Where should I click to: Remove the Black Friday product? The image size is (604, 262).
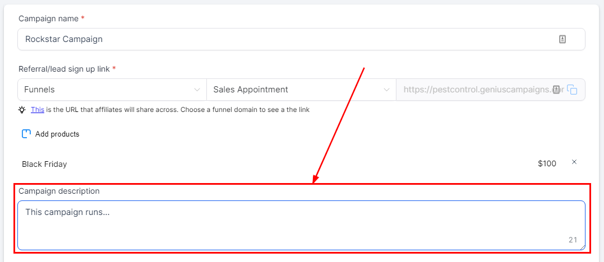pyautogui.click(x=574, y=162)
